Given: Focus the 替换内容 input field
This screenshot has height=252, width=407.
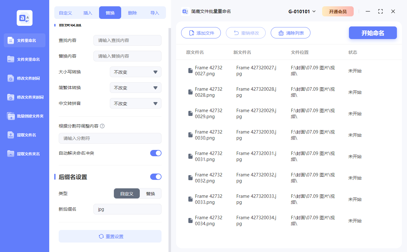Looking at the screenshot, I should click(127, 56).
